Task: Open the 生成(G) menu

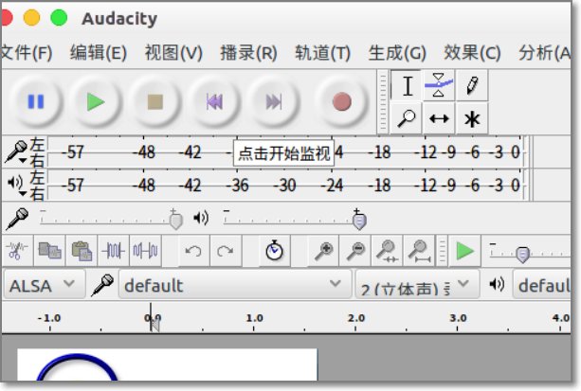Action: 397,53
